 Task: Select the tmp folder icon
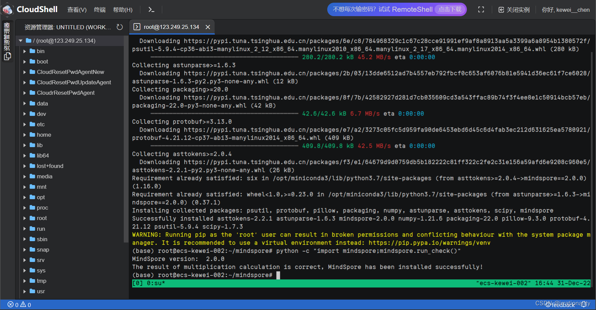pos(33,281)
